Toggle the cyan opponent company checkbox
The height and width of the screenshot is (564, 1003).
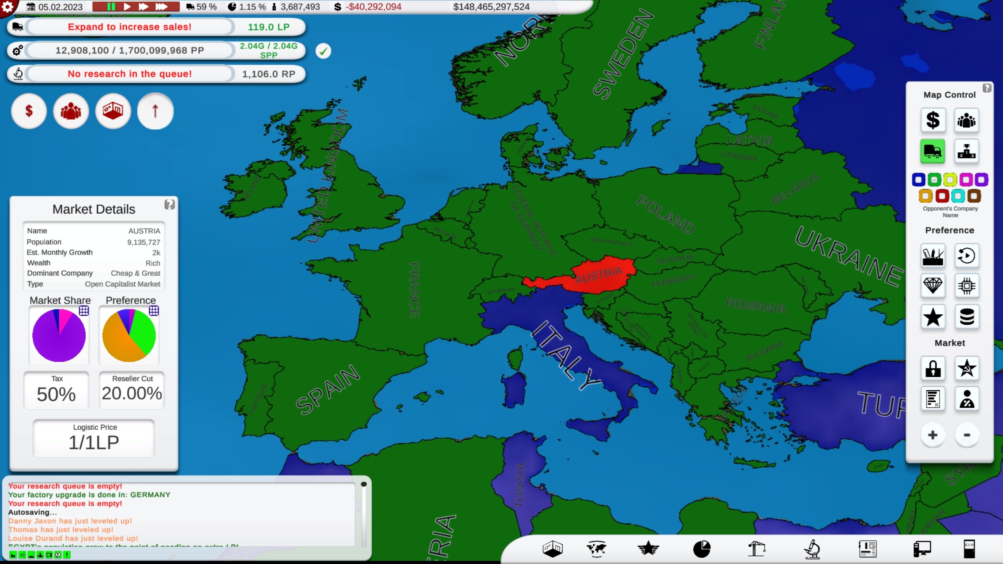pyautogui.click(x=958, y=195)
